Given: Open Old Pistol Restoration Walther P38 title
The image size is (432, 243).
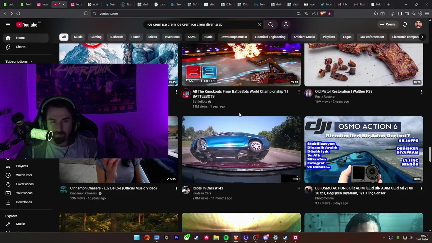Looking at the screenshot, I should [x=344, y=91].
